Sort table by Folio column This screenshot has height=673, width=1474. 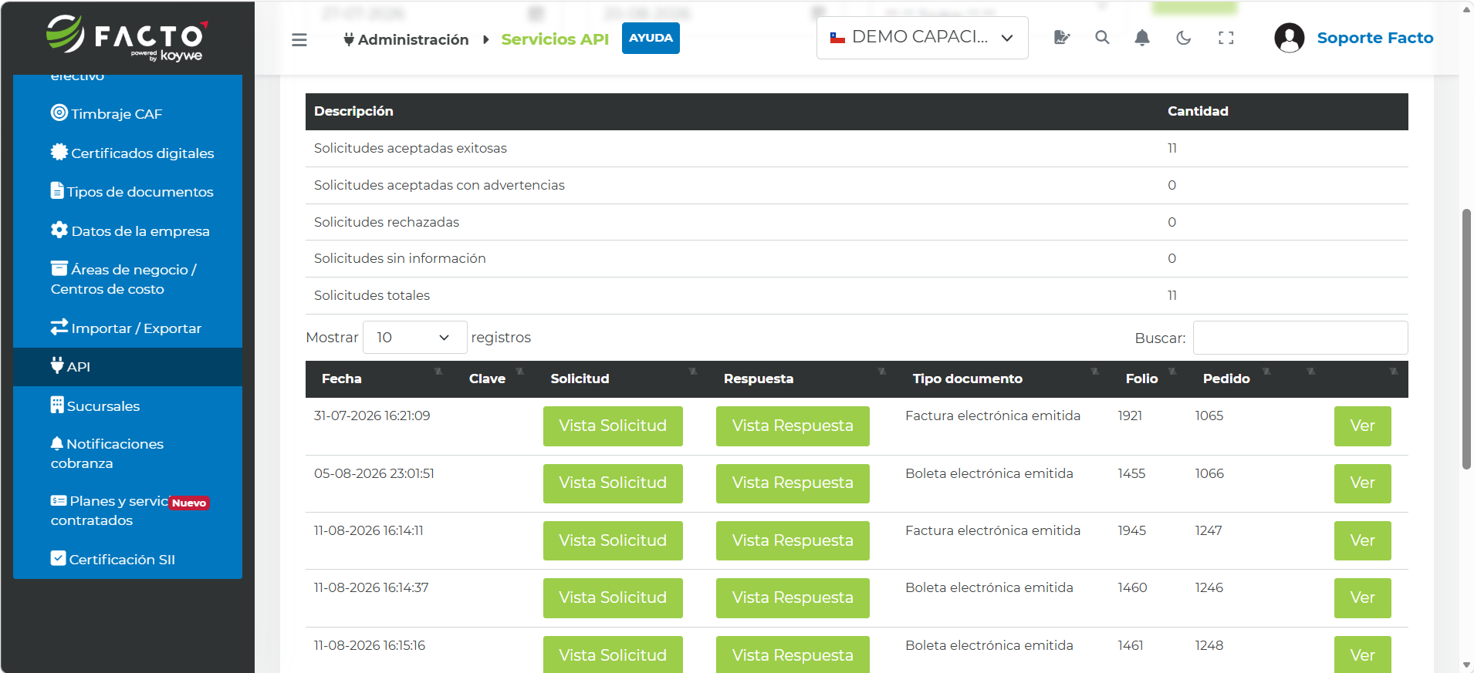point(1148,379)
